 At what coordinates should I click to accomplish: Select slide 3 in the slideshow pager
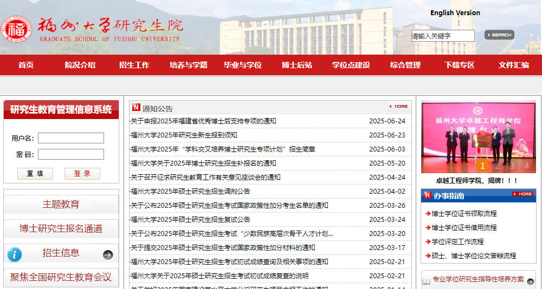coord(512,166)
